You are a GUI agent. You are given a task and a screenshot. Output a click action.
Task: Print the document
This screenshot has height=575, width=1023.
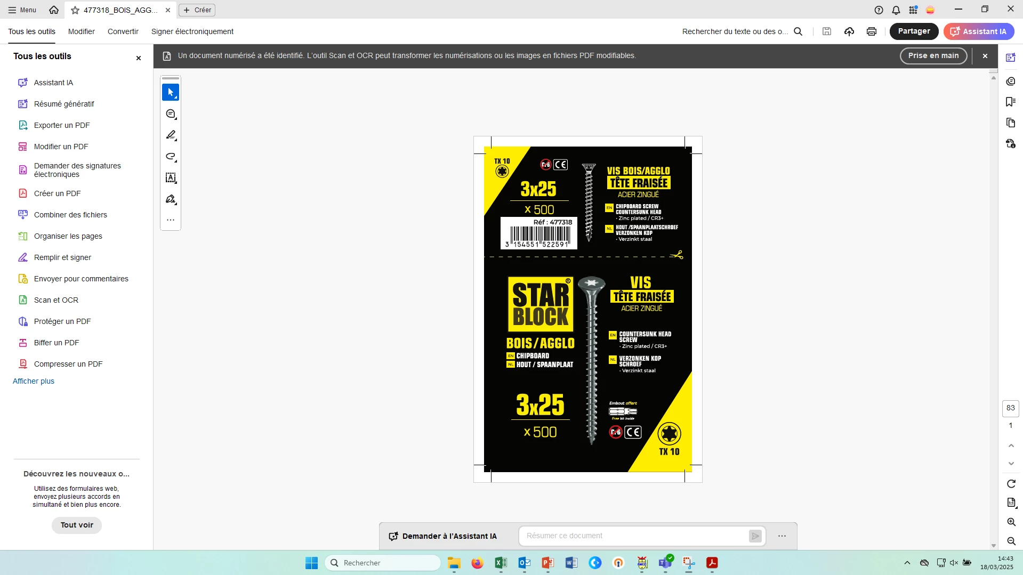click(x=872, y=31)
